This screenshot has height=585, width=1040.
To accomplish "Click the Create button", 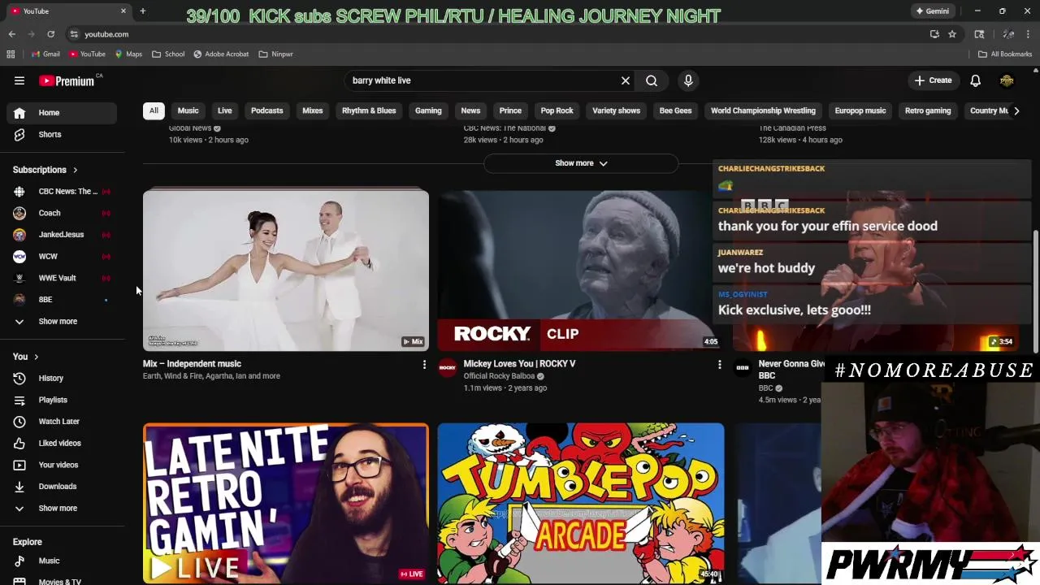I will click(x=933, y=80).
